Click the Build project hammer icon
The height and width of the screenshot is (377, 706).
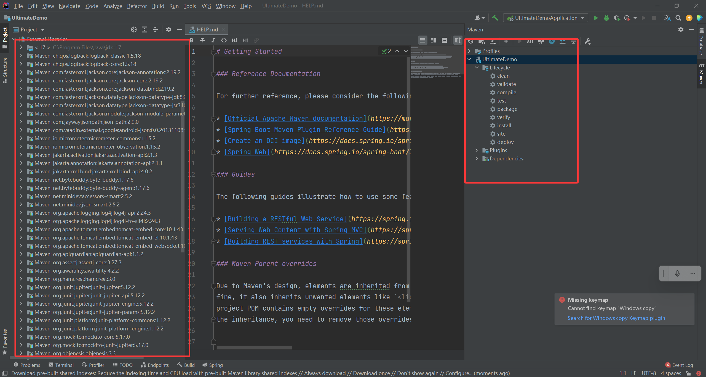[x=495, y=18]
